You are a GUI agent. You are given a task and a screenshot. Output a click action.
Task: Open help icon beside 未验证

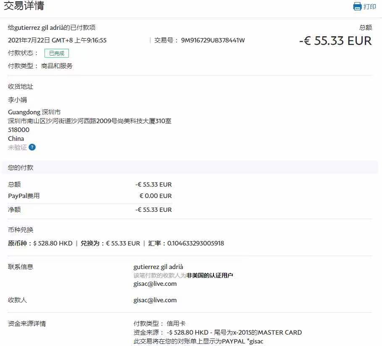coord(32,147)
